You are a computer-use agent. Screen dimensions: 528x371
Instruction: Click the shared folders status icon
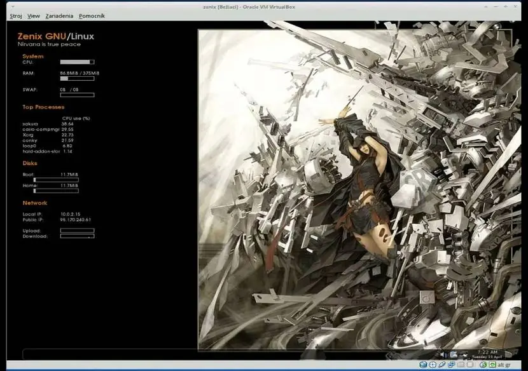pyautogui.click(x=461, y=364)
